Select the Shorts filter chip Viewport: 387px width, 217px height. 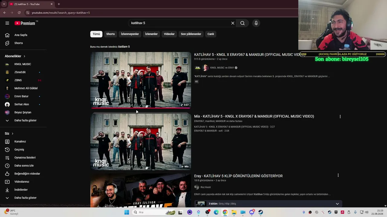[110, 34]
